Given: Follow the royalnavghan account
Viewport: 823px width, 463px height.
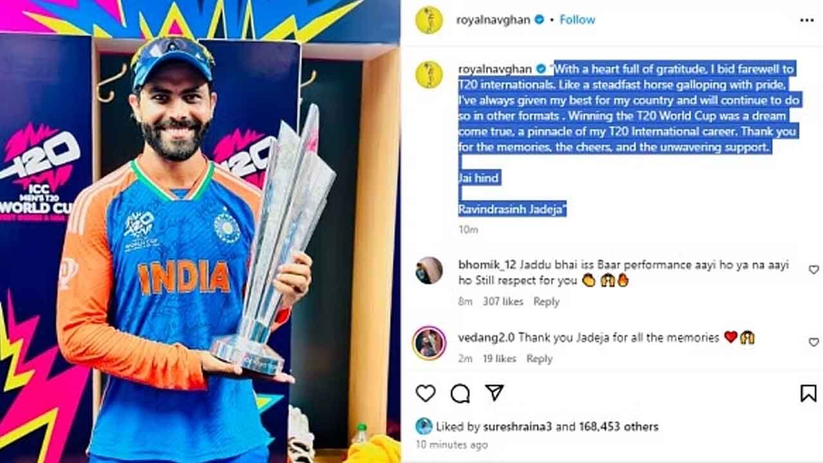Looking at the screenshot, I should 577,20.
